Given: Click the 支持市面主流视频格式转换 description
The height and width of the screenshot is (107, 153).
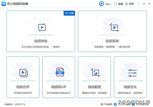Looking at the screenshot, I should [x=41, y=47].
